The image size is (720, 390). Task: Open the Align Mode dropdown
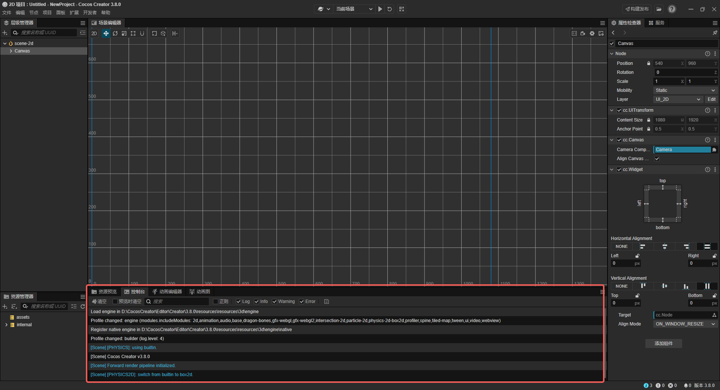tap(685, 324)
